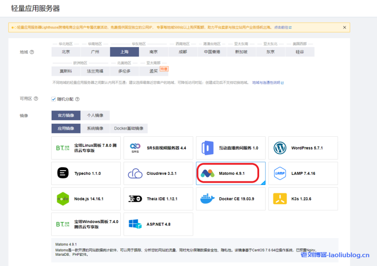Click the Docker CE whale icon
The height and width of the screenshot is (266, 377).
point(207,199)
